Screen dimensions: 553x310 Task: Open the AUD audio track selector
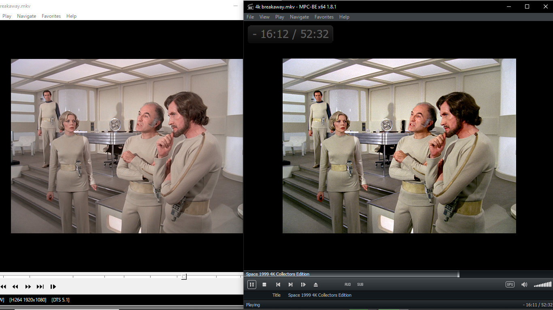348,285
